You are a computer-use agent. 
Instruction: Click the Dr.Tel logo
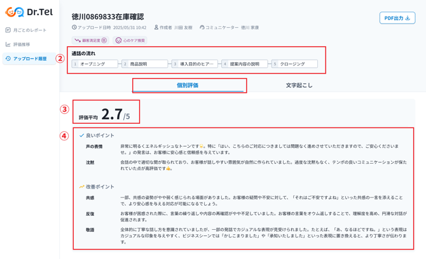tap(29, 12)
